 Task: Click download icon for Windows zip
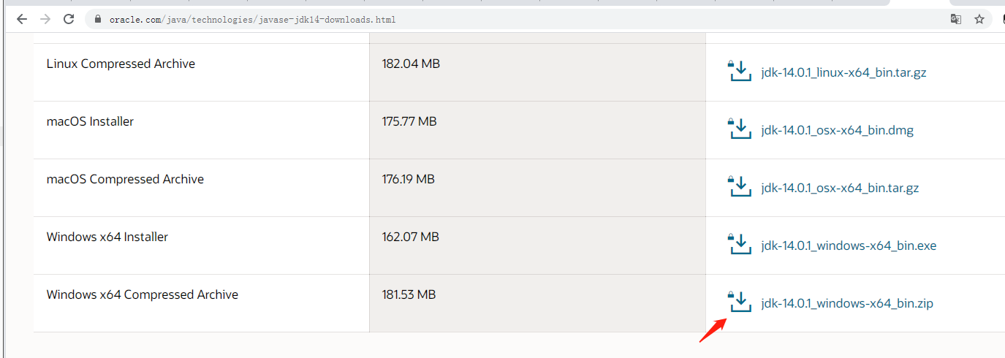(x=740, y=302)
